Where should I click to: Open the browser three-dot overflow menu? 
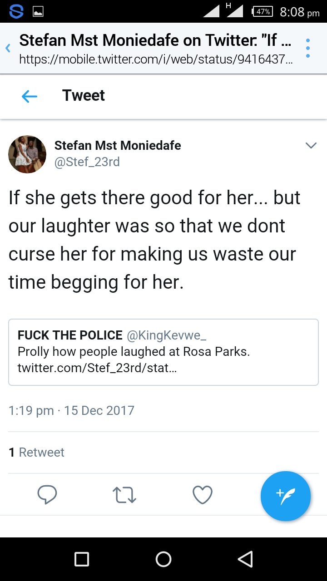coord(308,48)
